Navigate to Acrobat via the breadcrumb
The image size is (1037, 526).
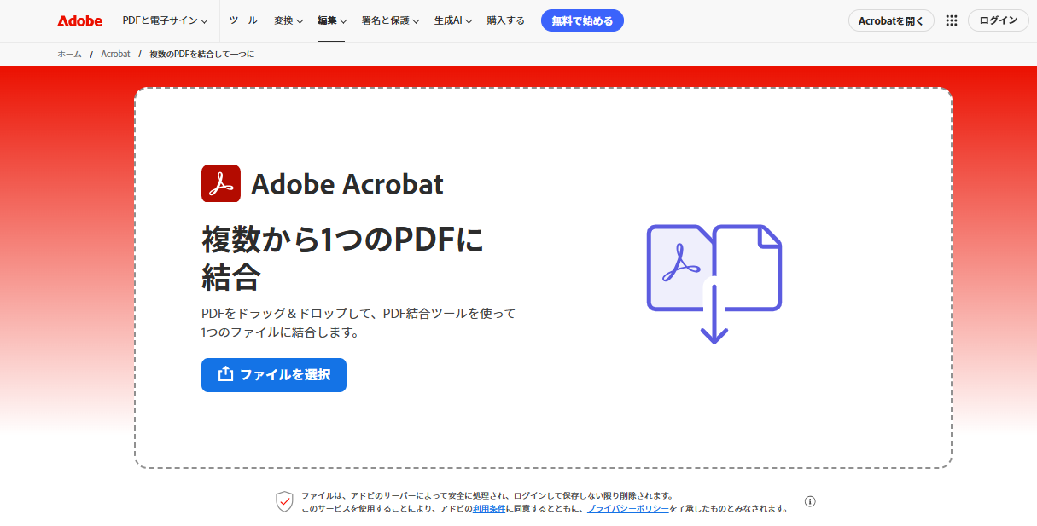click(116, 53)
